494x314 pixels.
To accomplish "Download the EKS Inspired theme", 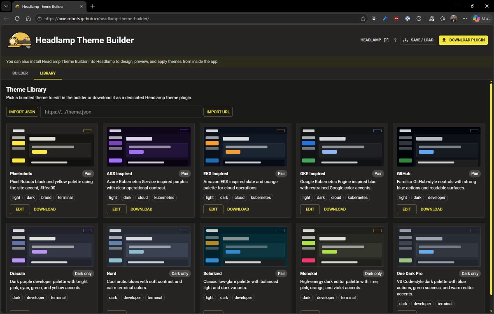I will tap(238, 209).
